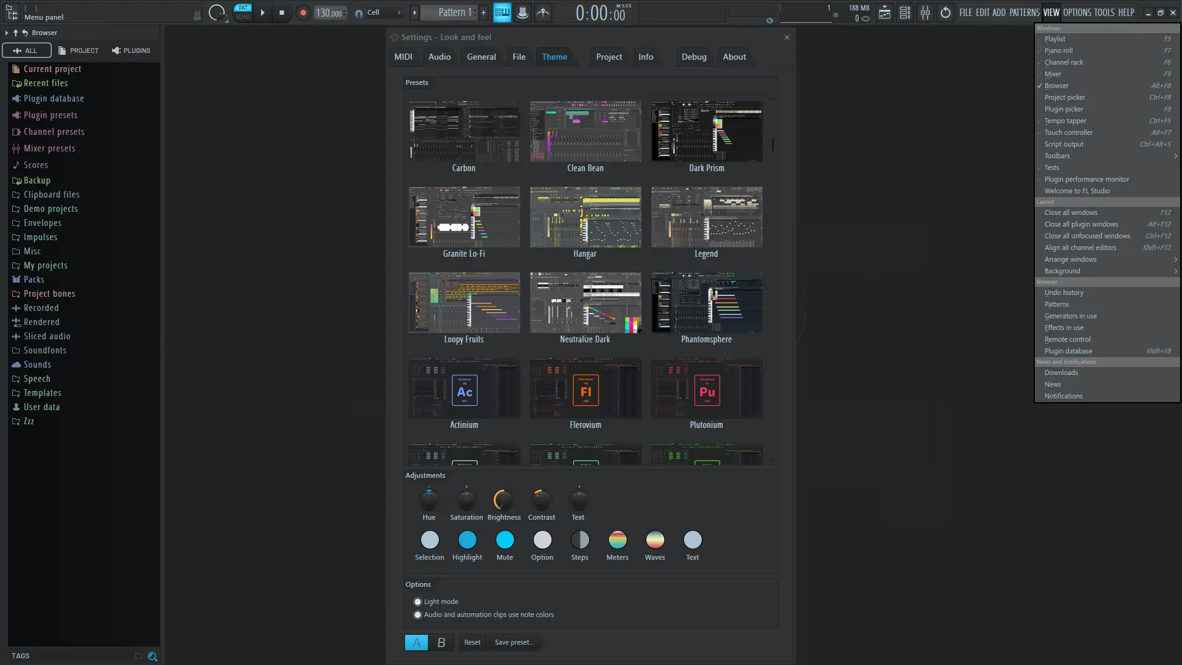This screenshot has width=1182, height=665.
Task: Click the undo history circular arrow icon
Action: click(946, 12)
